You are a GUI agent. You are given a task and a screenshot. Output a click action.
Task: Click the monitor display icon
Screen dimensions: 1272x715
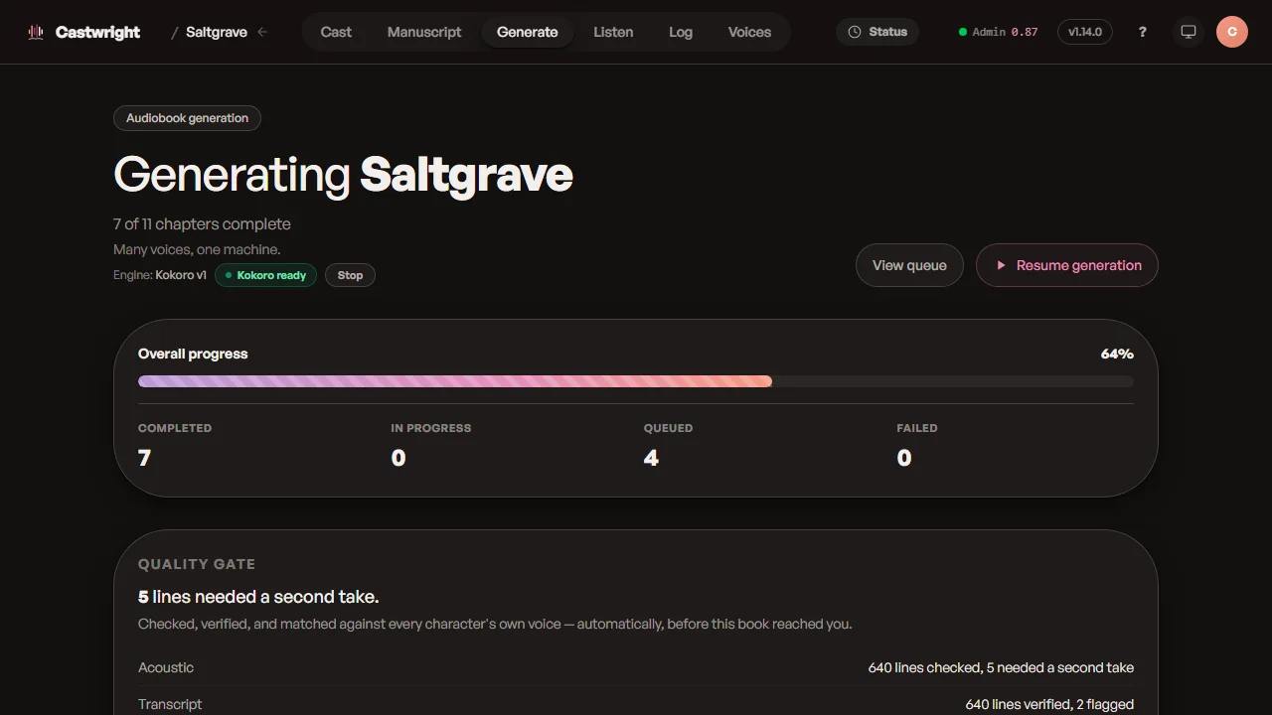[1188, 32]
